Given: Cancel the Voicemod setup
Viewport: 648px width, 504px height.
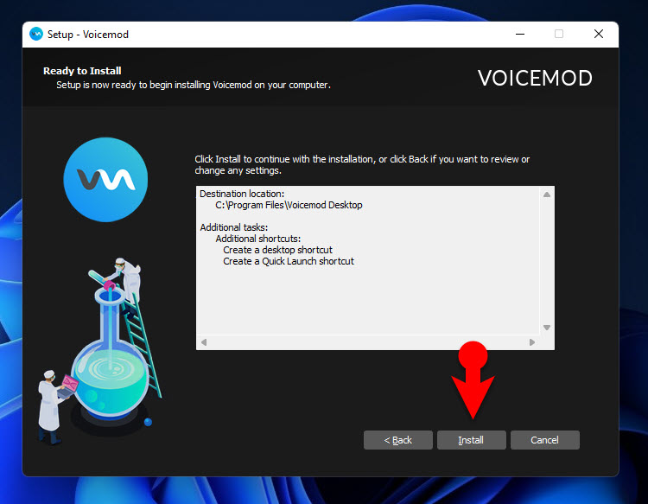Looking at the screenshot, I should (x=544, y=440).
